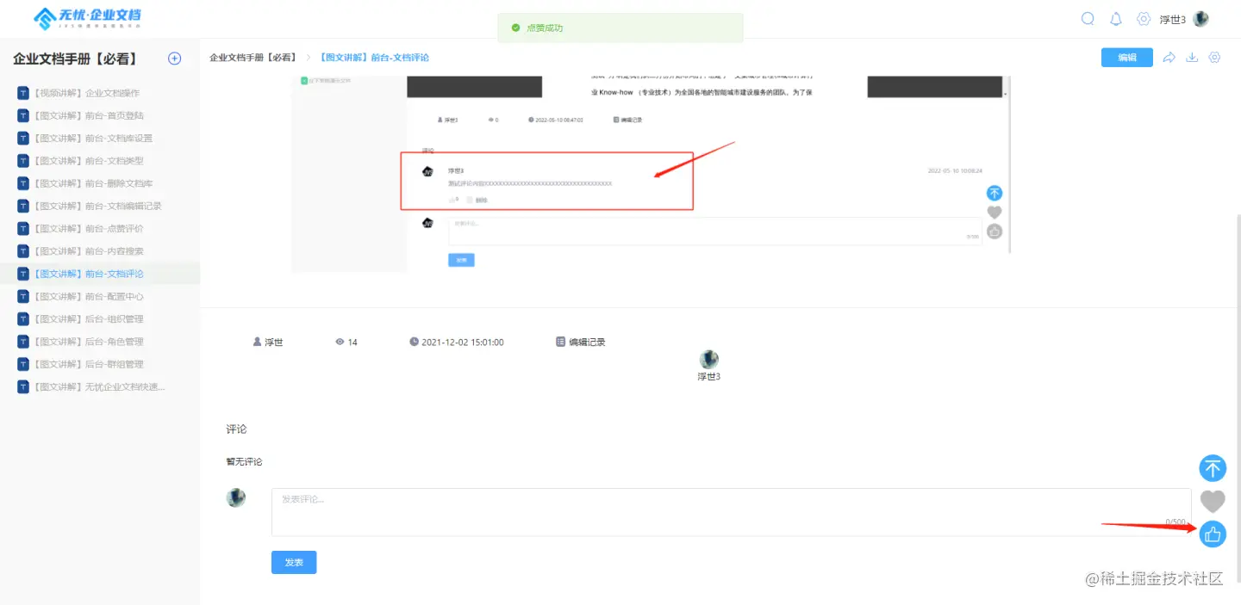Image resolution: width=1241 pixels, height=605 pixels.
Task: Add a new document with plus icon
Action: tap(174, 59)
